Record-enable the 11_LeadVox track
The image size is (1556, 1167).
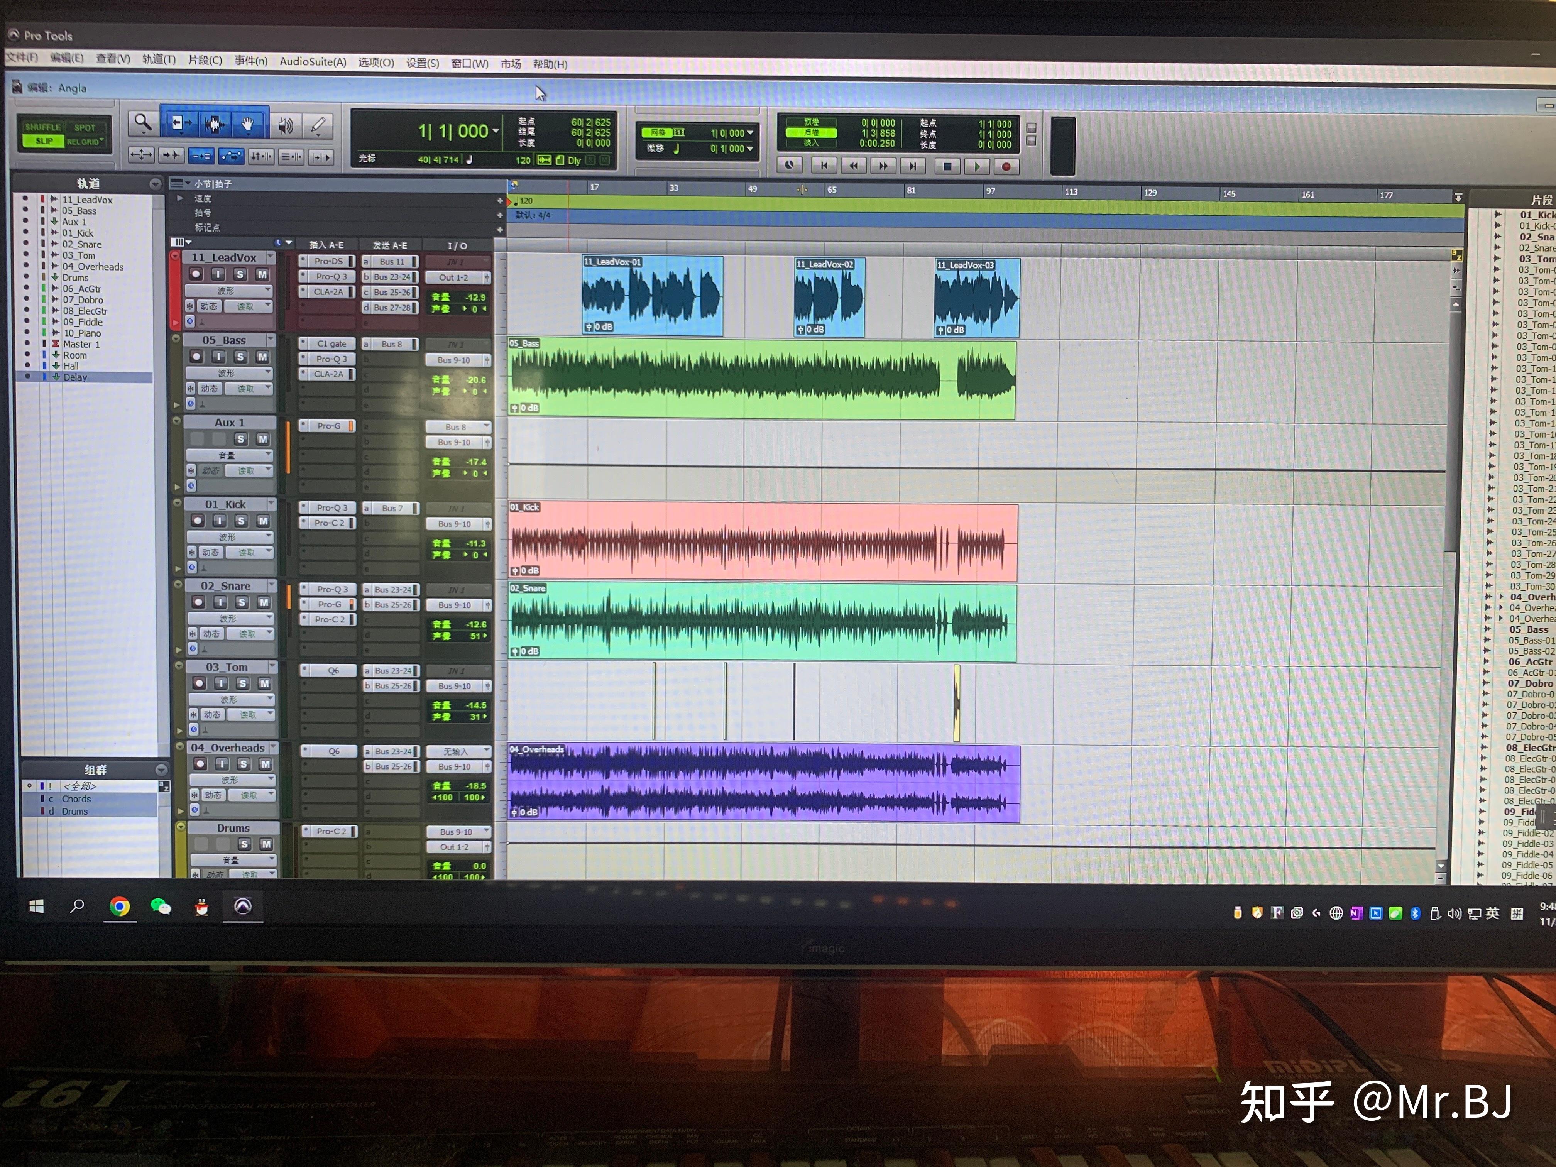pyautogui.click(x=196, y=274)
